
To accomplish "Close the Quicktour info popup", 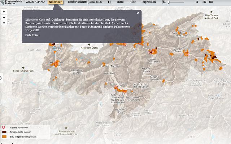I will click(x=138, y=13).
